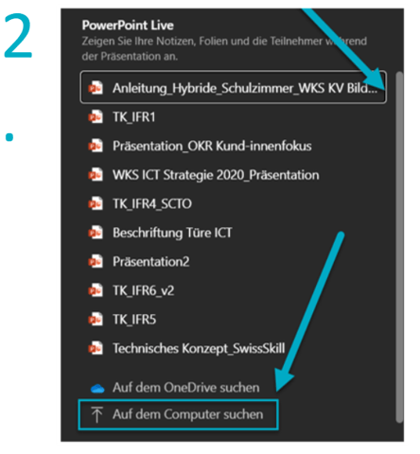420x454 pixels.
Task: Select the TK_IFR1 presentation name
Action: click(134, 117)
